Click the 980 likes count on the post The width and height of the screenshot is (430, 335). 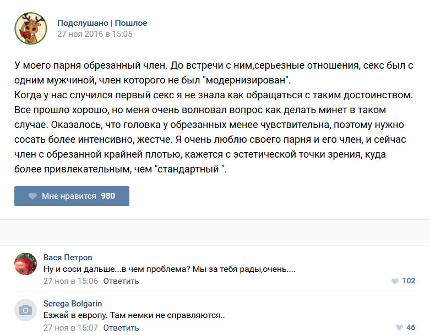(108, 196)
